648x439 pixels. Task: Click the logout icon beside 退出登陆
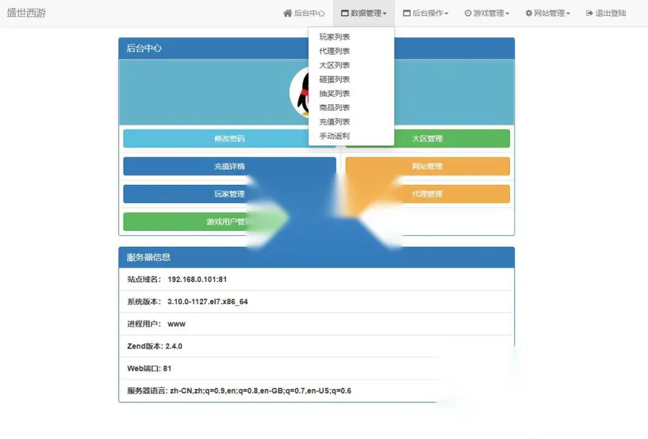click(x=589, y=13)
